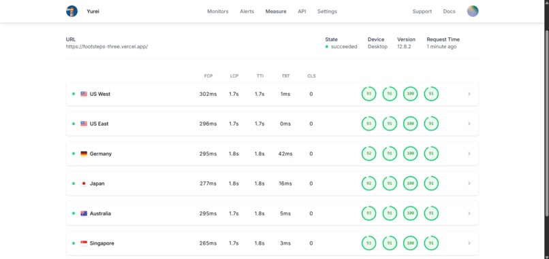Click the 93 score gauge in Australia row
The height and width of the screenshot is (259, 549).
(x=368, y=213)
